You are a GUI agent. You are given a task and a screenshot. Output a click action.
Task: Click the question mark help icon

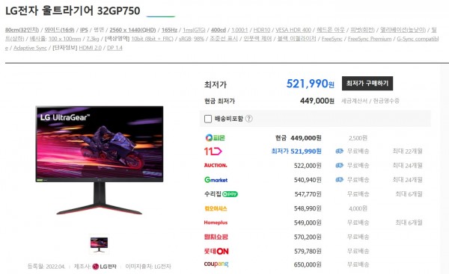(x=249, y=119)
